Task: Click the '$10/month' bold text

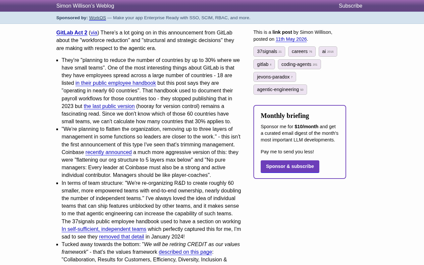Action: click(306, 127)
